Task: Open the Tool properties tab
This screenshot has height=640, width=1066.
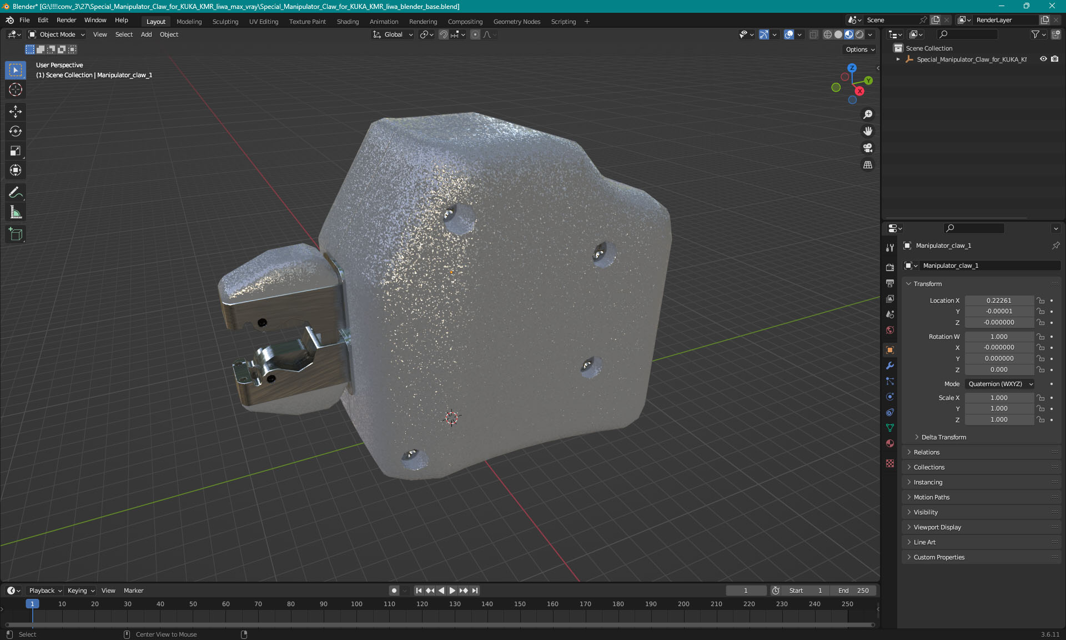Action: pos(890,248)
